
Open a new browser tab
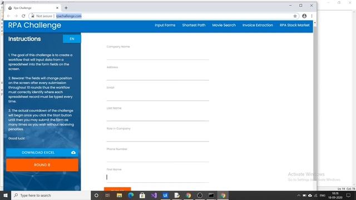66,8
